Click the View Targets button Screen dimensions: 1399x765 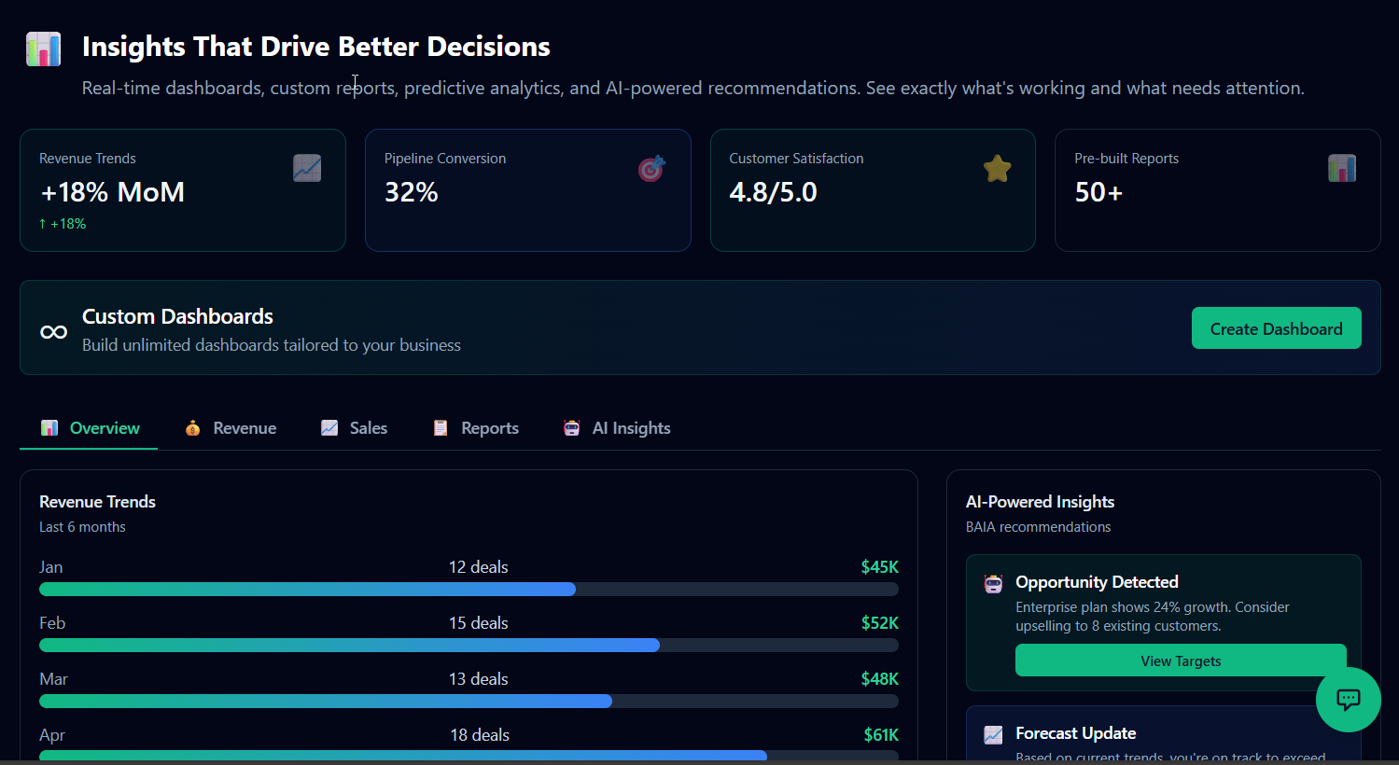tap(1180, 661)
